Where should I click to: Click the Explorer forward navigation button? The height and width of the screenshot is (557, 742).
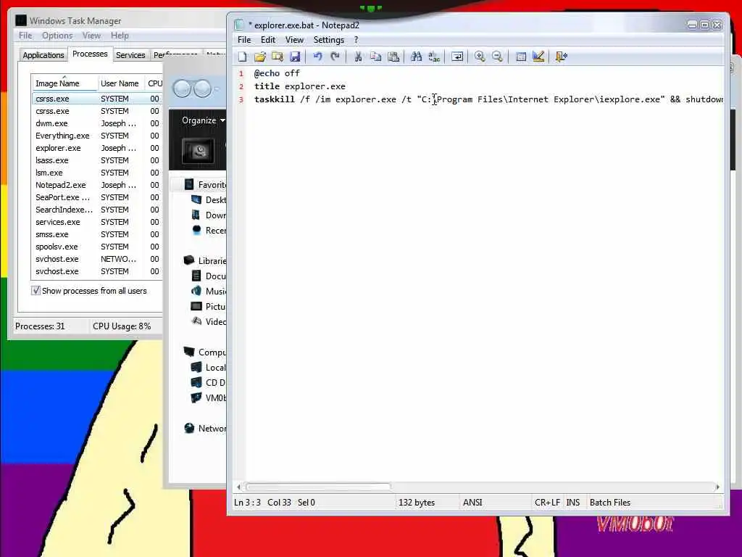203,88
